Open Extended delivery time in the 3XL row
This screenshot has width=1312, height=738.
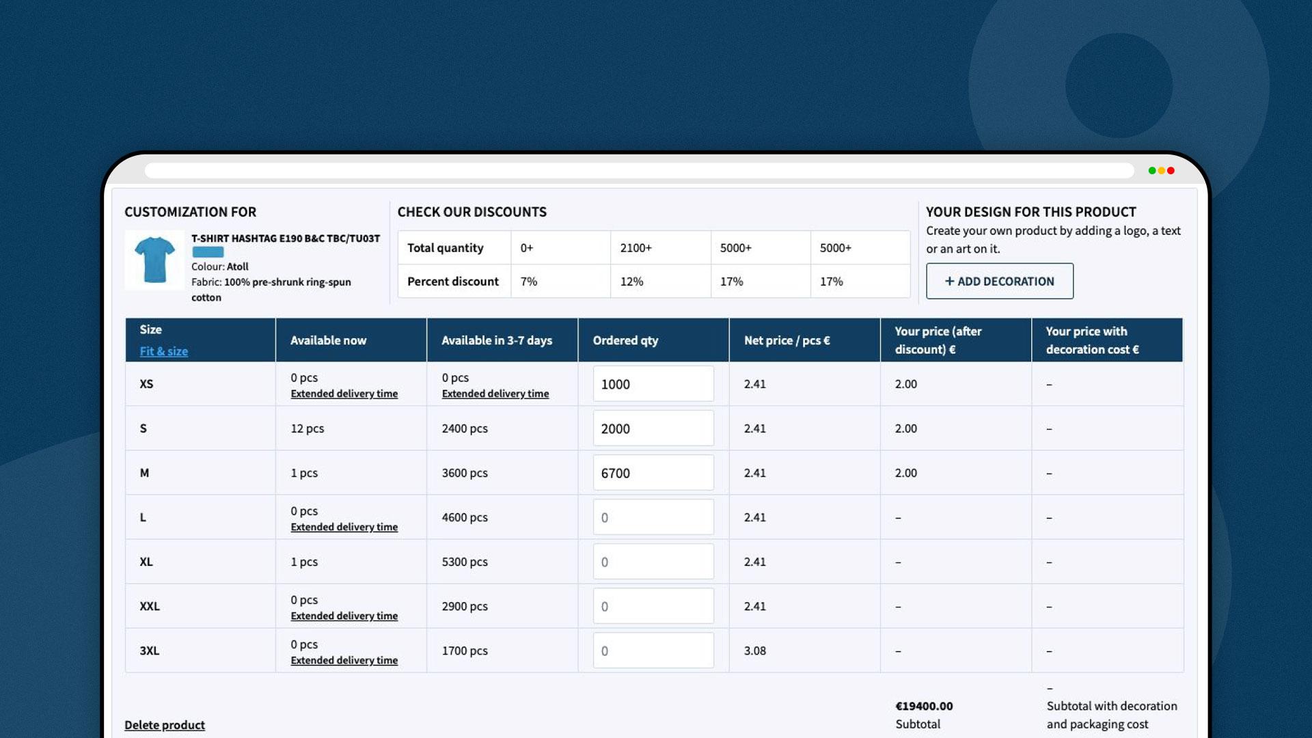coord(344,660)
